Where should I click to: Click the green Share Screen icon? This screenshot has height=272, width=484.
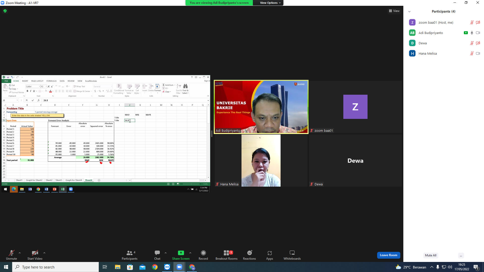pos(181,253)
